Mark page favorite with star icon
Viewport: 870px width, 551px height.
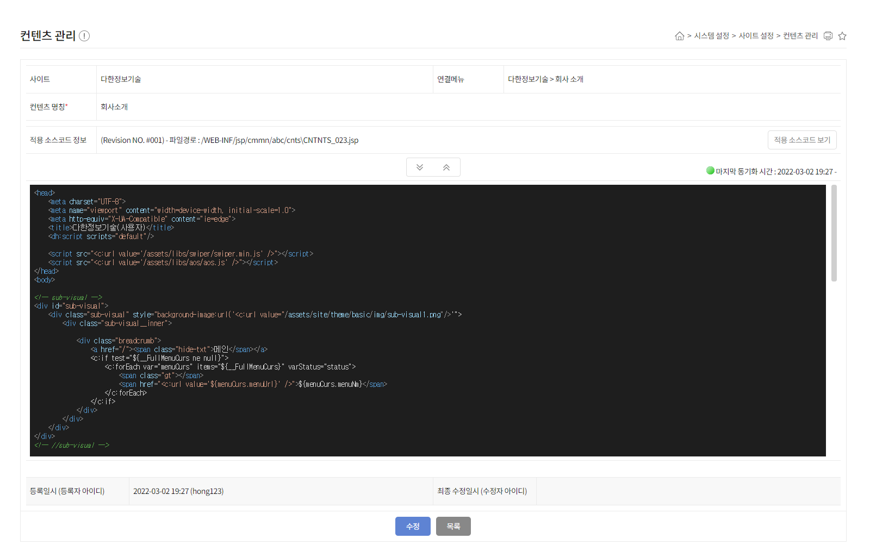coord(842,36)
